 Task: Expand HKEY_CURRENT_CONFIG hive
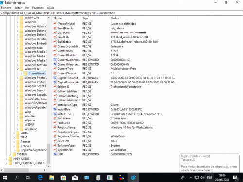click(x=6, y=163)
